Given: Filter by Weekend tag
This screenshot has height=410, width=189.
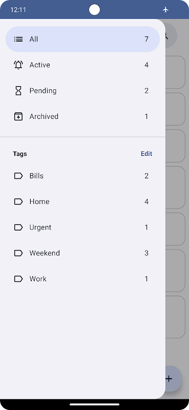Looking at the screenshot, I should [82, 253].
